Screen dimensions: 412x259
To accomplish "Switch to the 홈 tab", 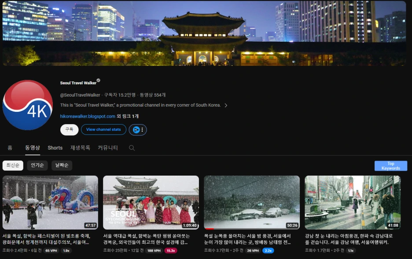I will pos(10,148).
